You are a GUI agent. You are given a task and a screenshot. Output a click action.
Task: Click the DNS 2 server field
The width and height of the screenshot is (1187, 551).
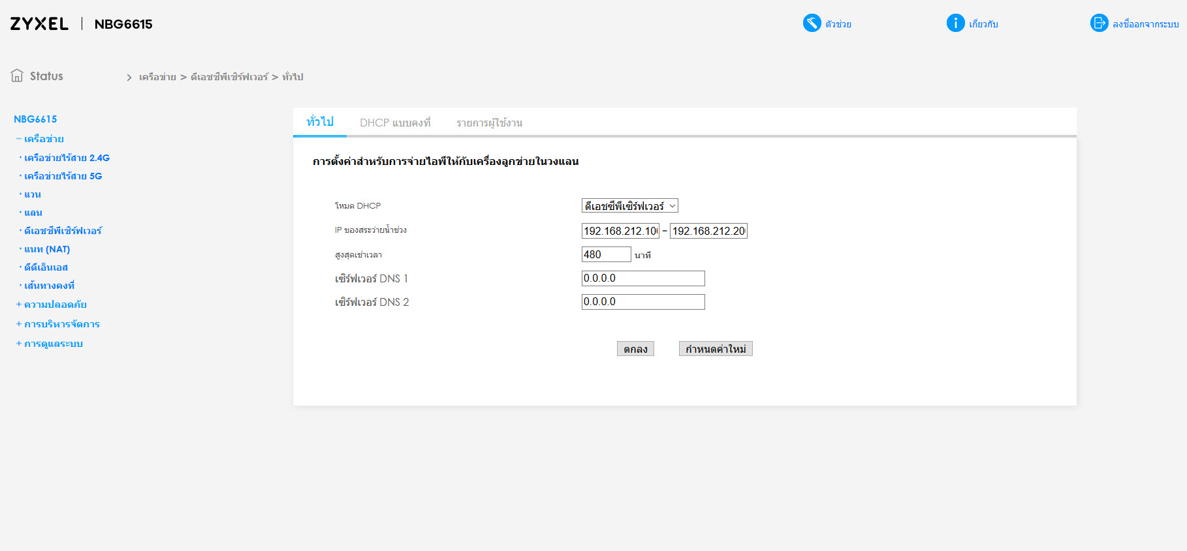tap(643, 302)
